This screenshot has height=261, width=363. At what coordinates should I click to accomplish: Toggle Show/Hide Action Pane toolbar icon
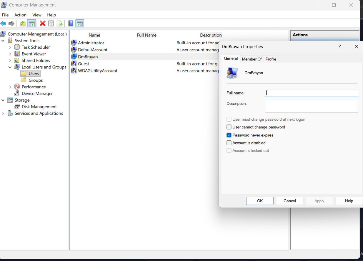[80, 23]
